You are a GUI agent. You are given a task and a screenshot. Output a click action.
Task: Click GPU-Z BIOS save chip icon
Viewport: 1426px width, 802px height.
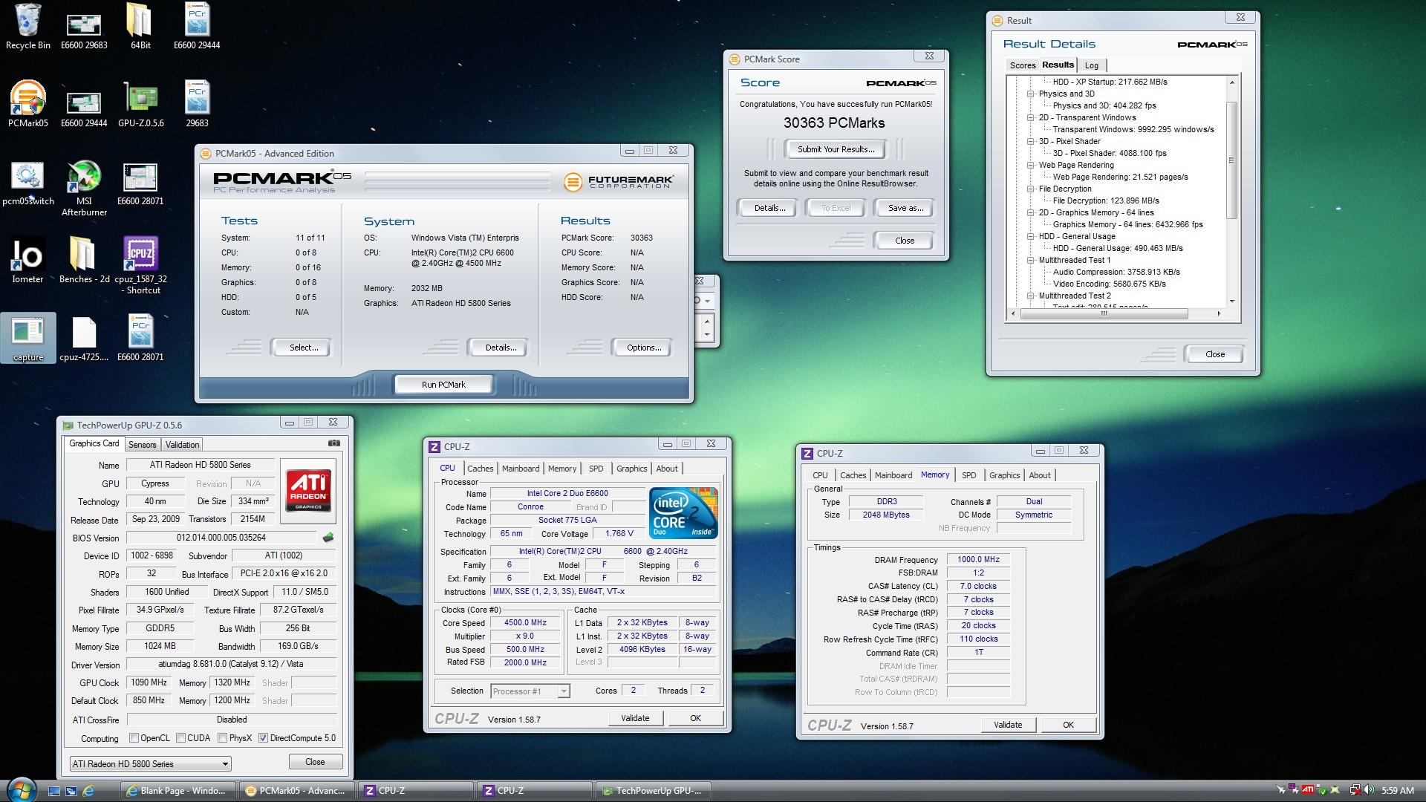pyautogui.click(x=328, y=537)
